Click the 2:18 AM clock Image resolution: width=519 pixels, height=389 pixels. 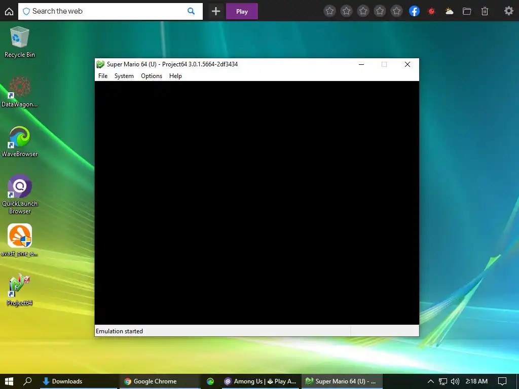[x=476, y=381]
